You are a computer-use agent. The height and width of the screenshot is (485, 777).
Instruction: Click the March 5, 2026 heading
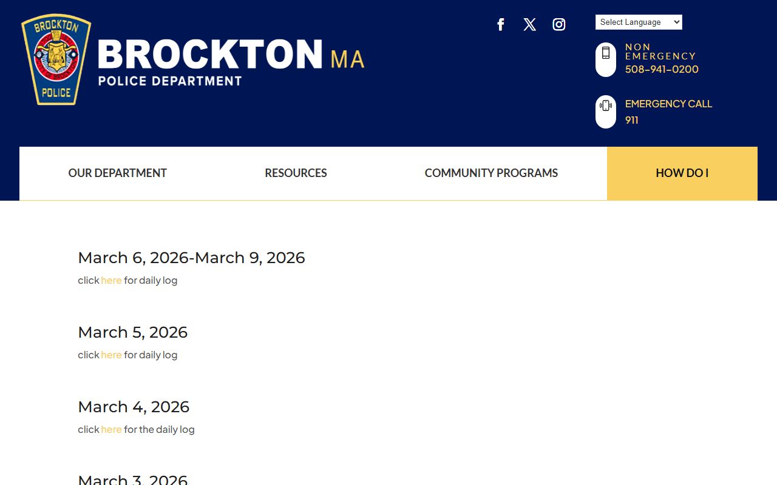(133, 332)
